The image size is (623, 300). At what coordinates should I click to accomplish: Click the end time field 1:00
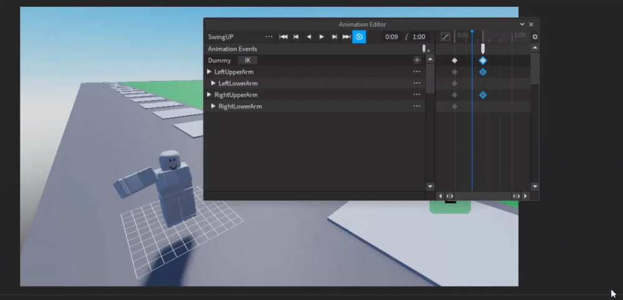point(419,37)
